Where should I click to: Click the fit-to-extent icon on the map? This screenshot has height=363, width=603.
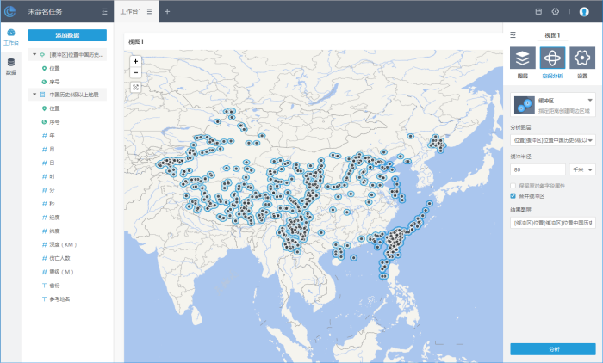pyautogui.click(x=135, y=87)
